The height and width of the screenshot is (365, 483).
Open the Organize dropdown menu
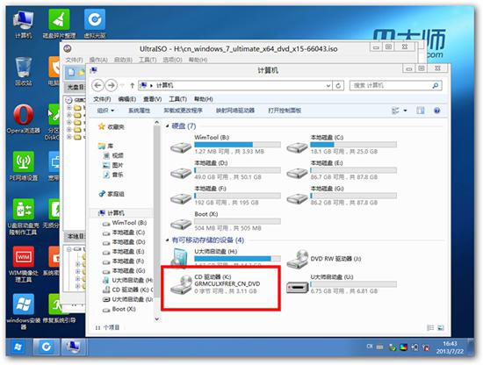(x=105, y=111)
